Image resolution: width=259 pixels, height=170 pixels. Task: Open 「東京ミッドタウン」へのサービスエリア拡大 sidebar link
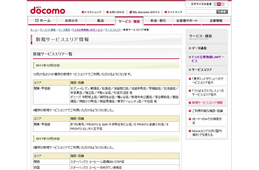point(208,81)
